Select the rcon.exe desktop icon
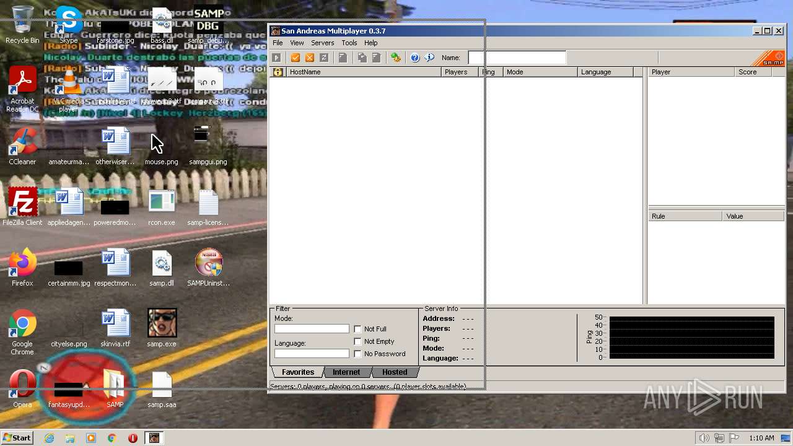793x446 pixels. point(162,208)
